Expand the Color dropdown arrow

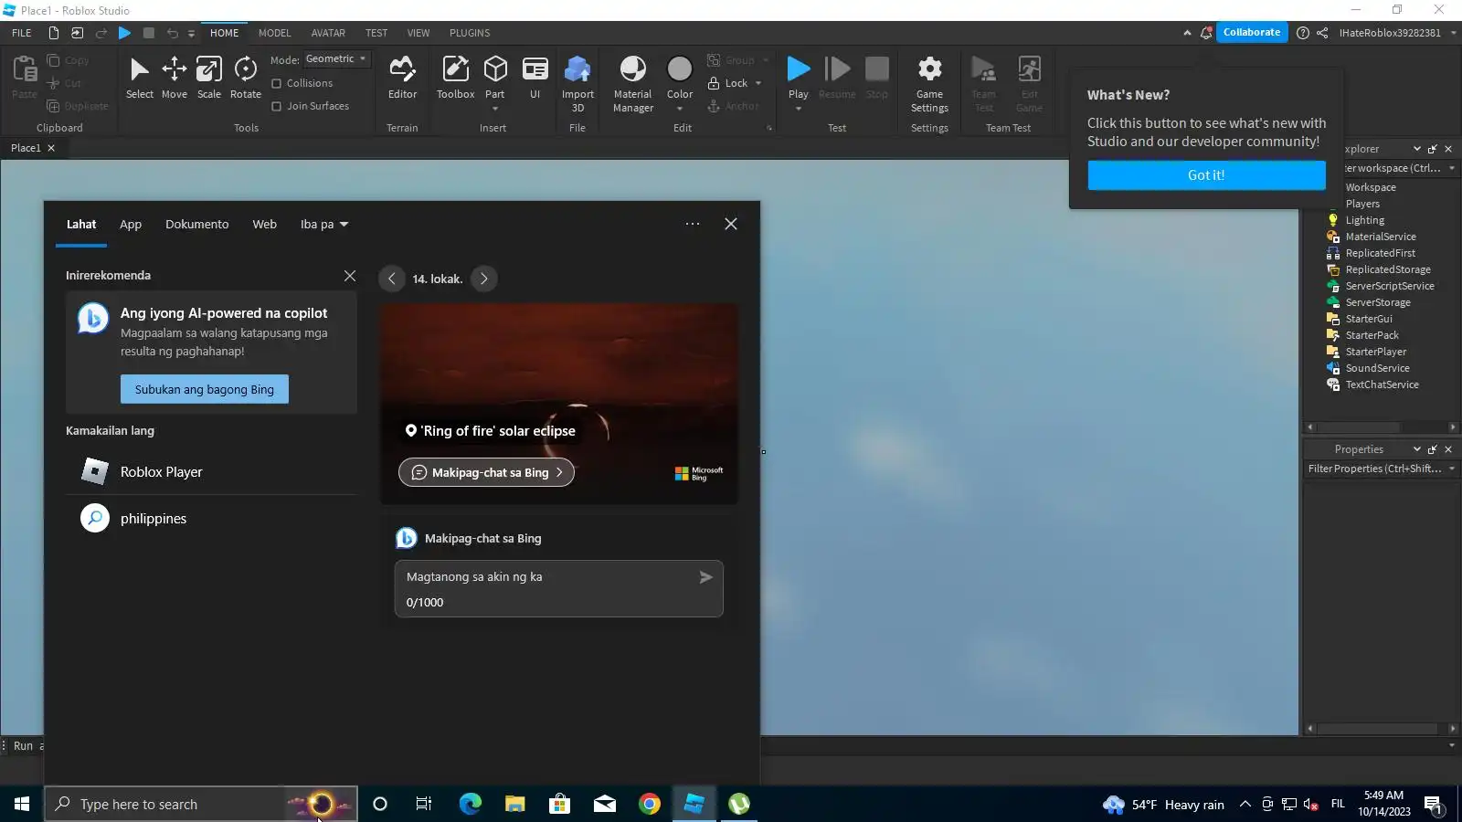[680, 109]
